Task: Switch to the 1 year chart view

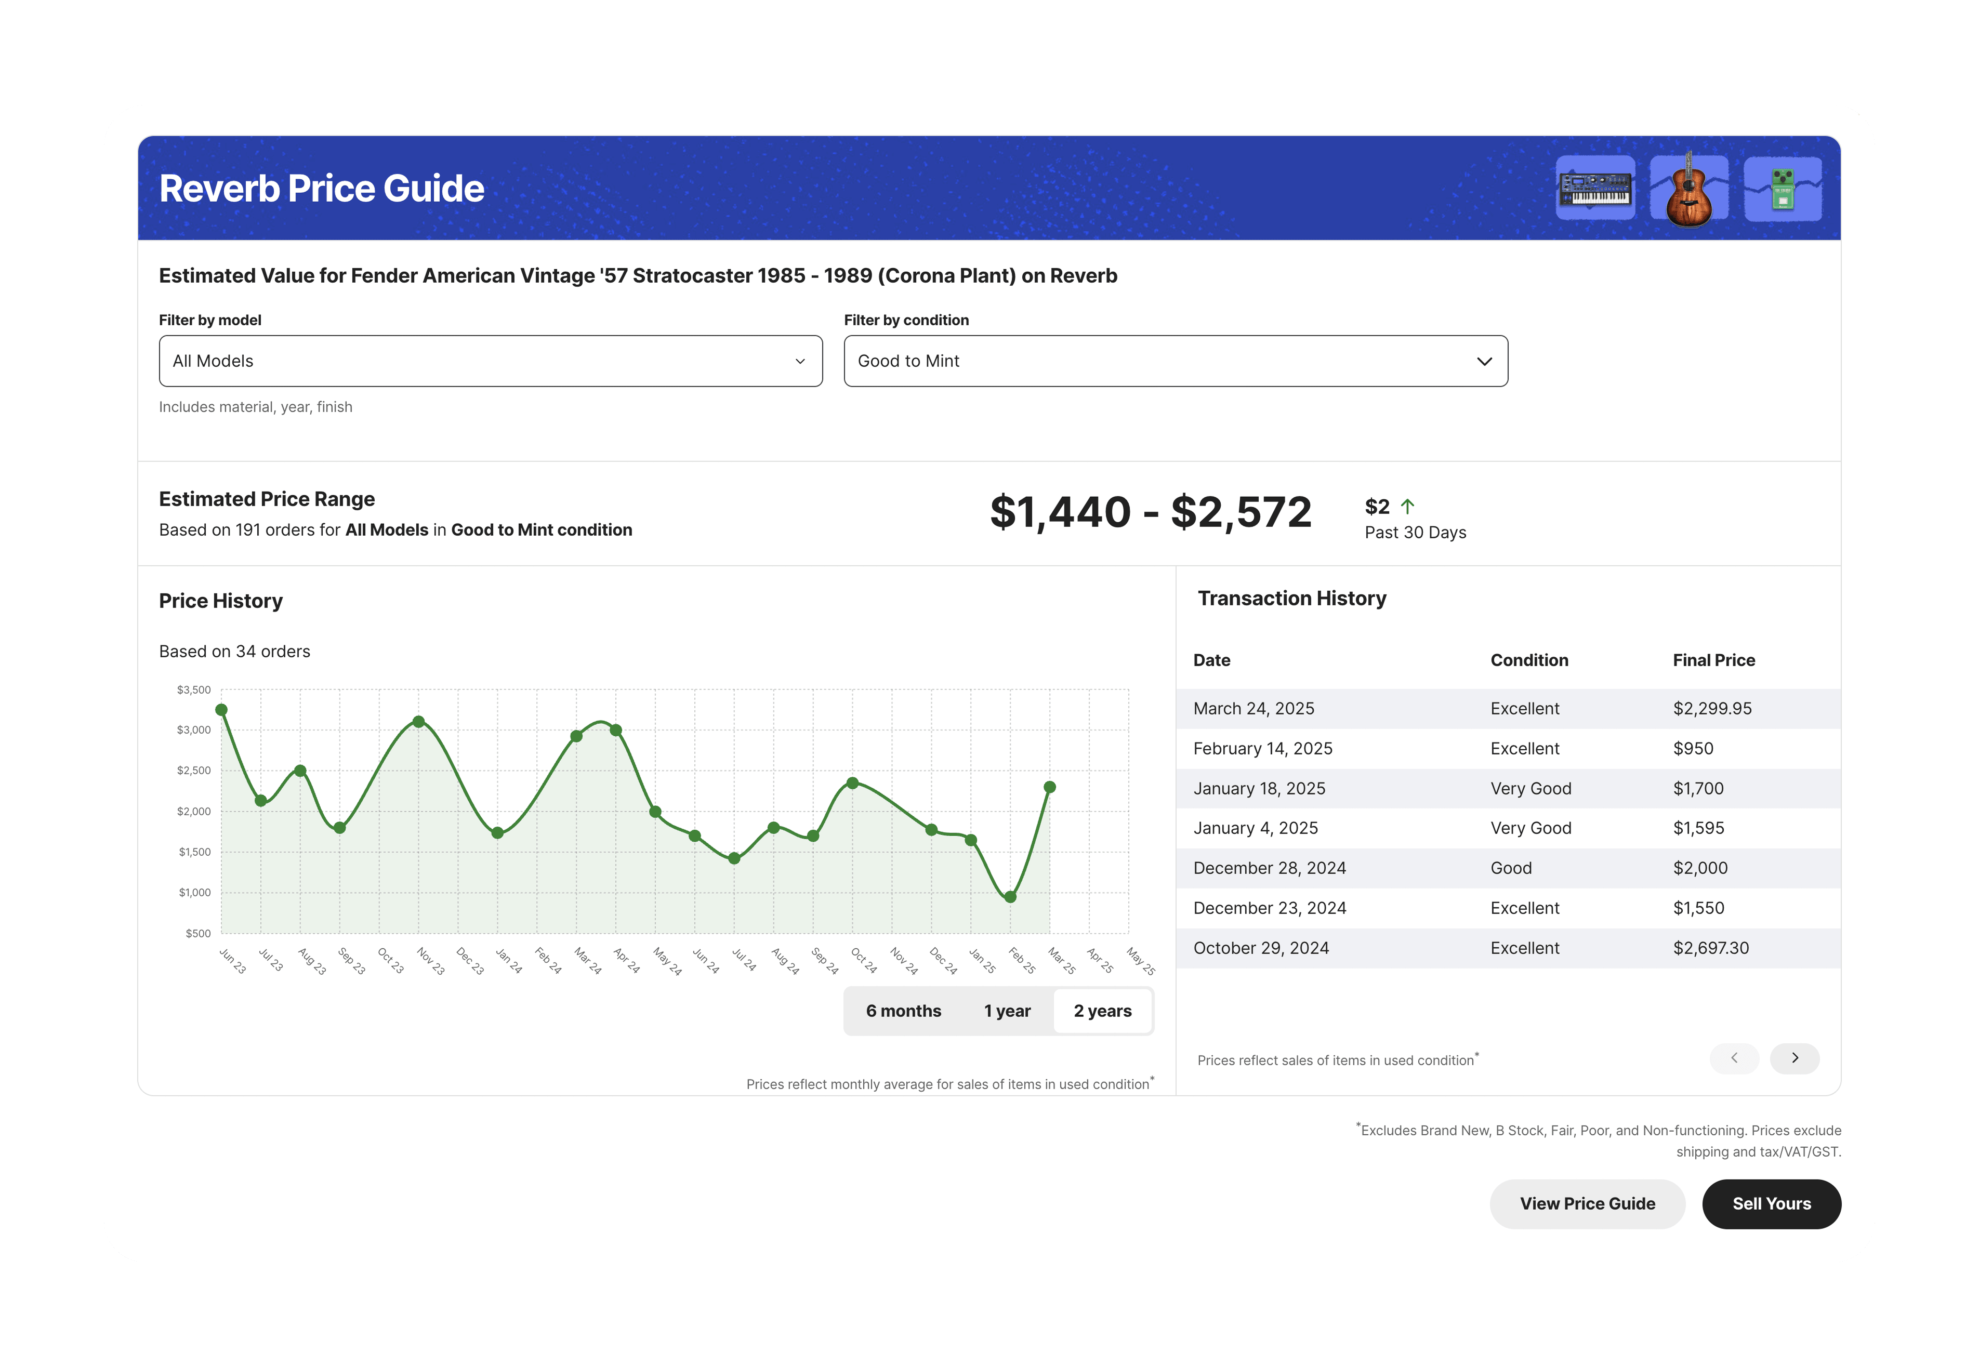Action: point(1008,1011)
